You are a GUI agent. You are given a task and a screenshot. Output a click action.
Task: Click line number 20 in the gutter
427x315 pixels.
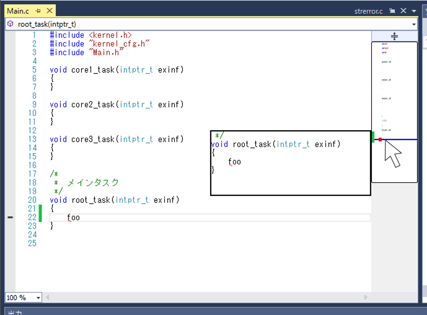click(x=32, y=200)
